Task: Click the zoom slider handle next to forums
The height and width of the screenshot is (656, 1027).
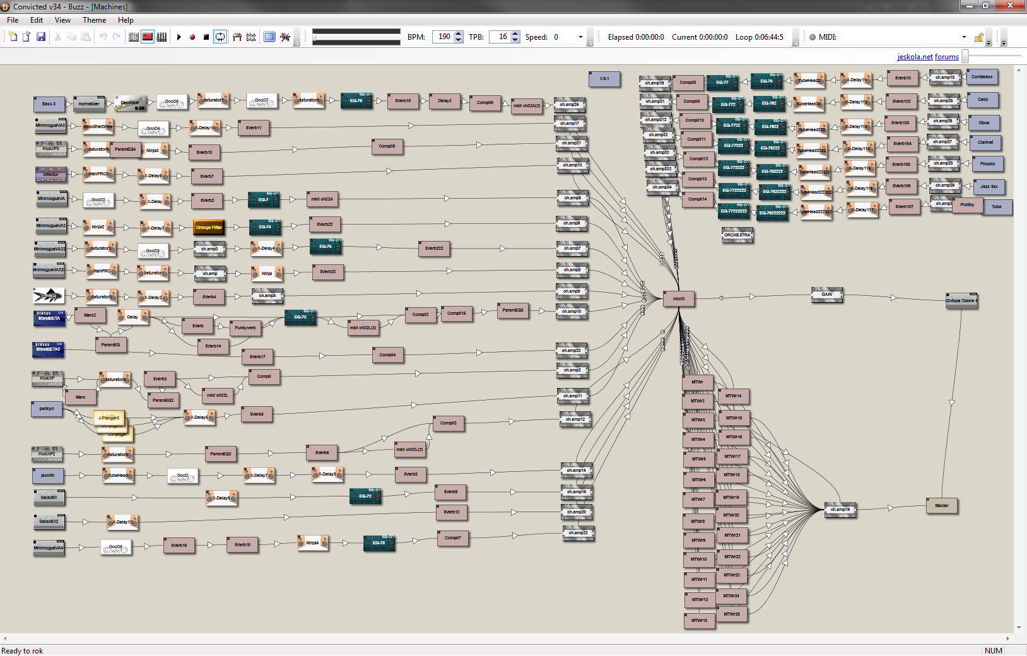Action: click(x=965, y=57)
